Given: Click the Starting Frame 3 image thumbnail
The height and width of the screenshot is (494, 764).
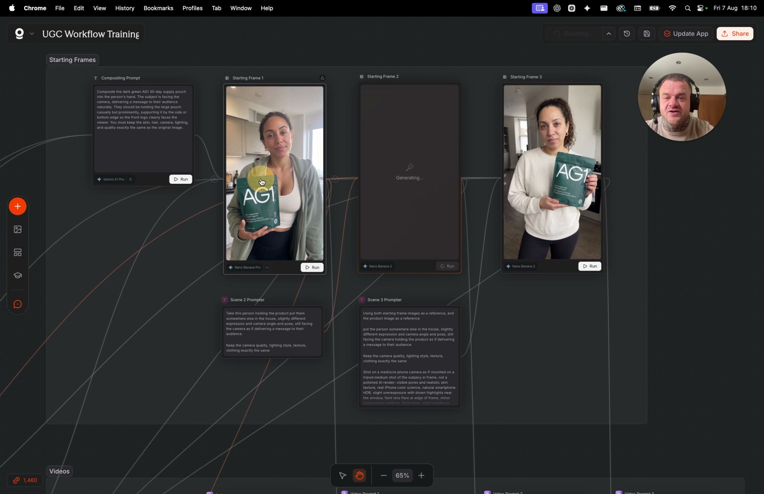Looking at the screenshot, I should [552, 172].
